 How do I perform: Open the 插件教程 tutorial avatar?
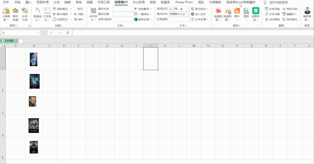[x=307, y=10]
